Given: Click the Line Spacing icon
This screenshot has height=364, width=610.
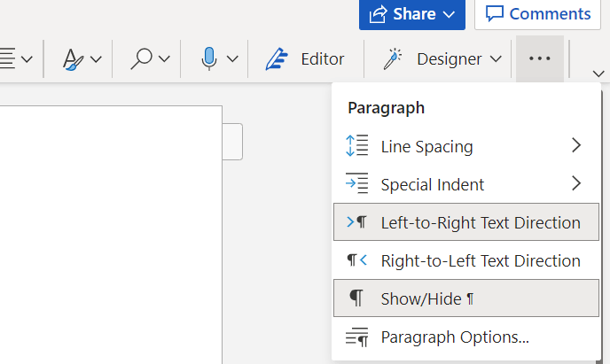Looking at the screenshot, I should click(x=356, y=146).
